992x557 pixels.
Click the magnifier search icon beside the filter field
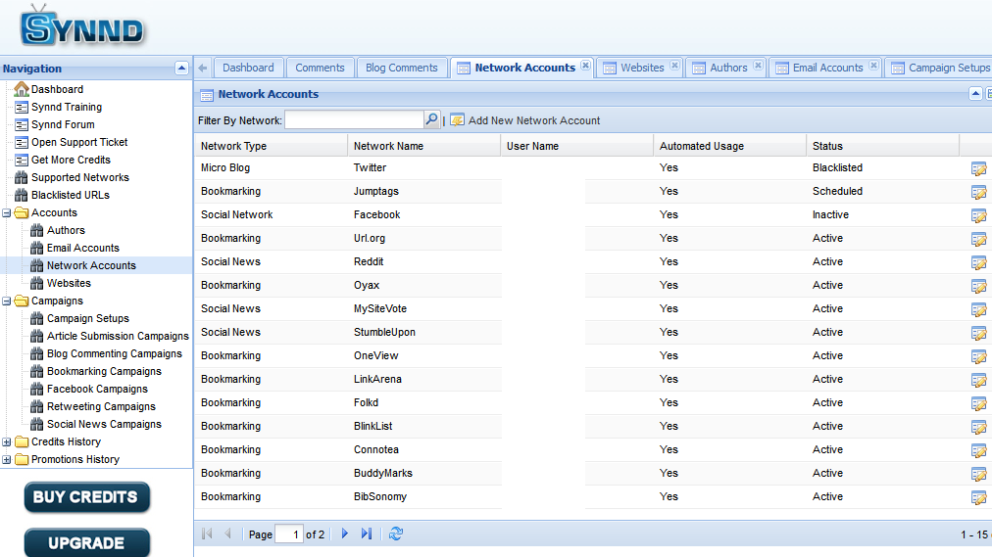[x=431, y=119]
